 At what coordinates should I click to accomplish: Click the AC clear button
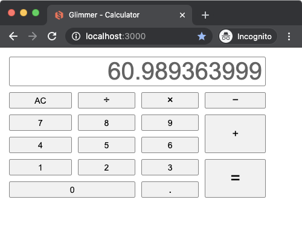(x=40, y=101)
